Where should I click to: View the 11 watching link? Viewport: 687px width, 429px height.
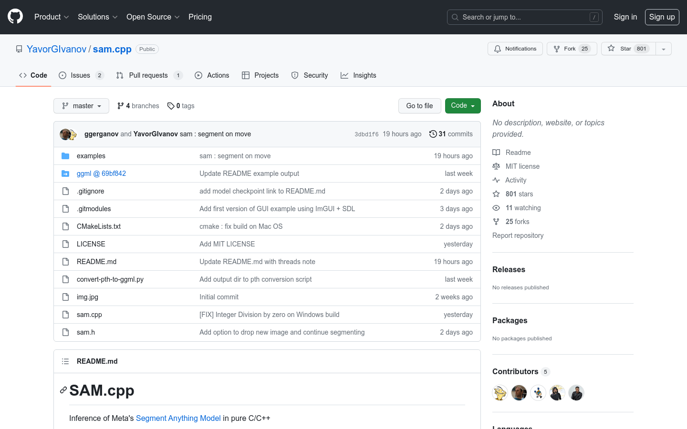click(517, 208)
